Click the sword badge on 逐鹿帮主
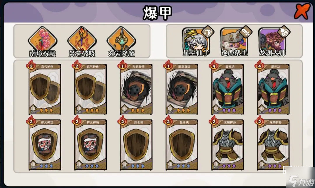 246,32
